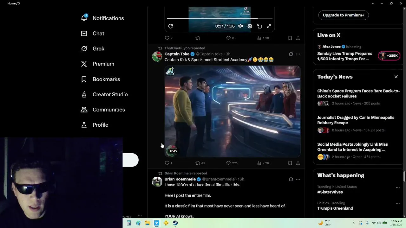Open Steam from the taskbar

[x=175, y=223]
